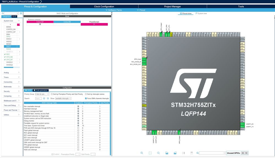275x158 pixels.
Task: Select the A->Z sorting tab
Action: (x=14, y=16)
